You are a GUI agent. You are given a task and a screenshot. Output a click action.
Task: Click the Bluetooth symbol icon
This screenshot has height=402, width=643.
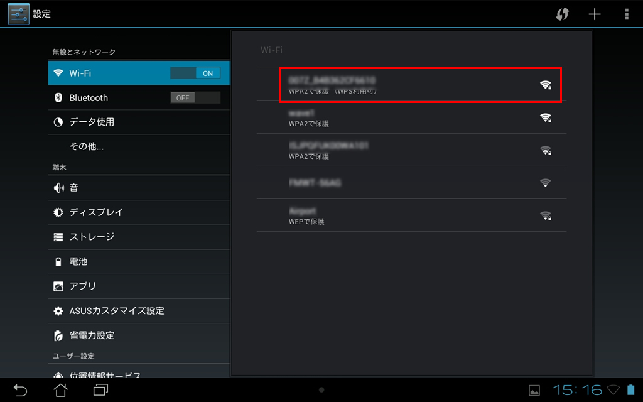[x=58, y=97]
